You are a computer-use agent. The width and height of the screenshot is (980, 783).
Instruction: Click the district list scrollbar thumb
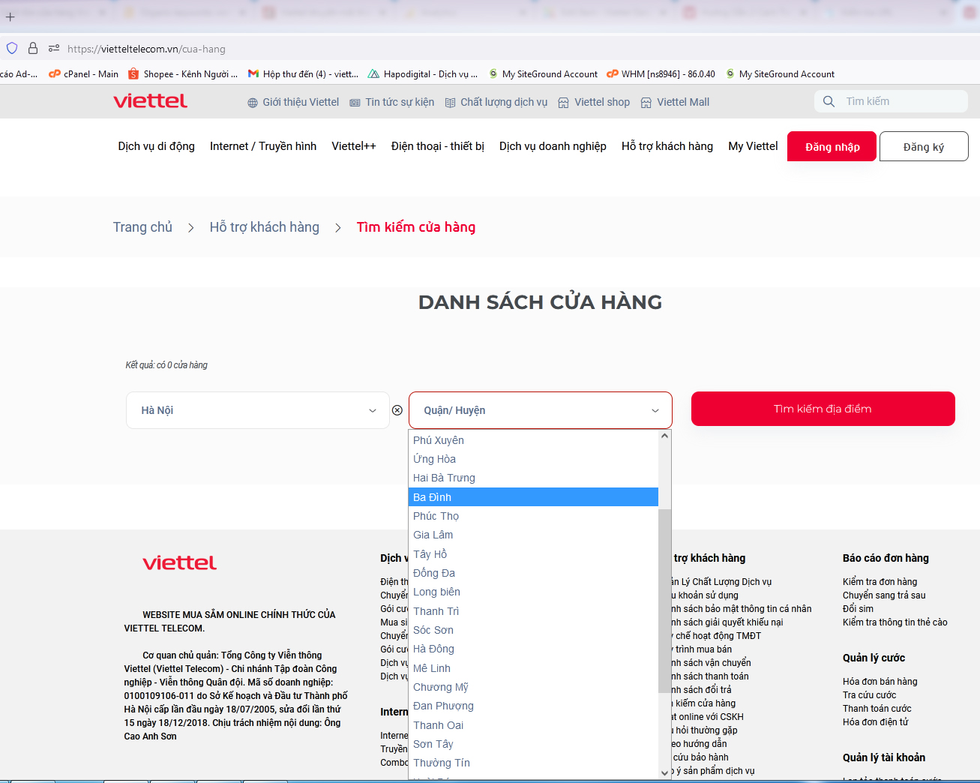[664, 600]
